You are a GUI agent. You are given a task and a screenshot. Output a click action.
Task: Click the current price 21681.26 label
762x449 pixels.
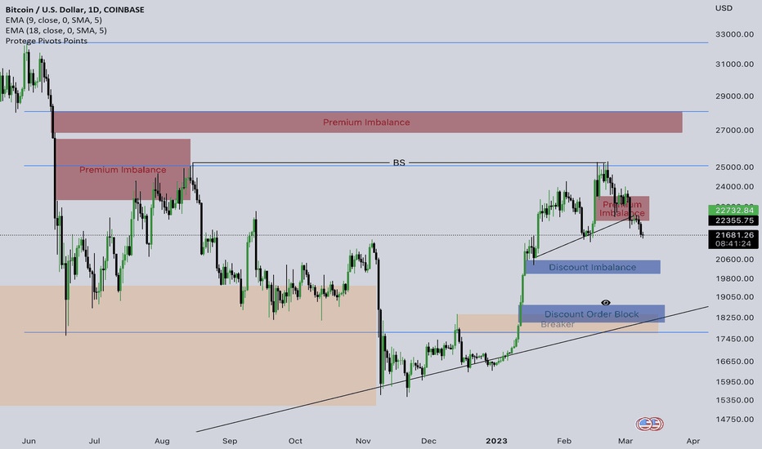734,235
